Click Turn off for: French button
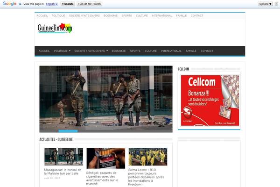The width and height of the screenshot is (280, 187). click(x=90, y=4)
